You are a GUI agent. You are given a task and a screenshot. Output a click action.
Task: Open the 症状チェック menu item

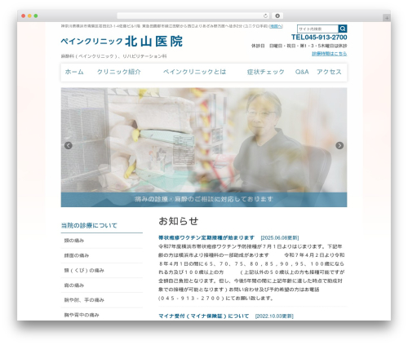pyautogui.click(x=265, y=72)
